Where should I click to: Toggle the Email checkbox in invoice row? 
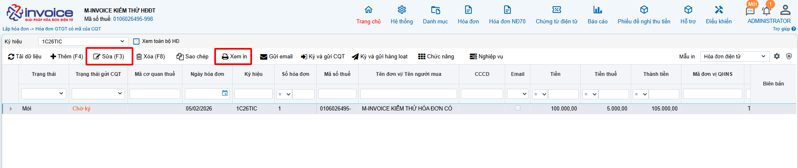coord(517,108)
